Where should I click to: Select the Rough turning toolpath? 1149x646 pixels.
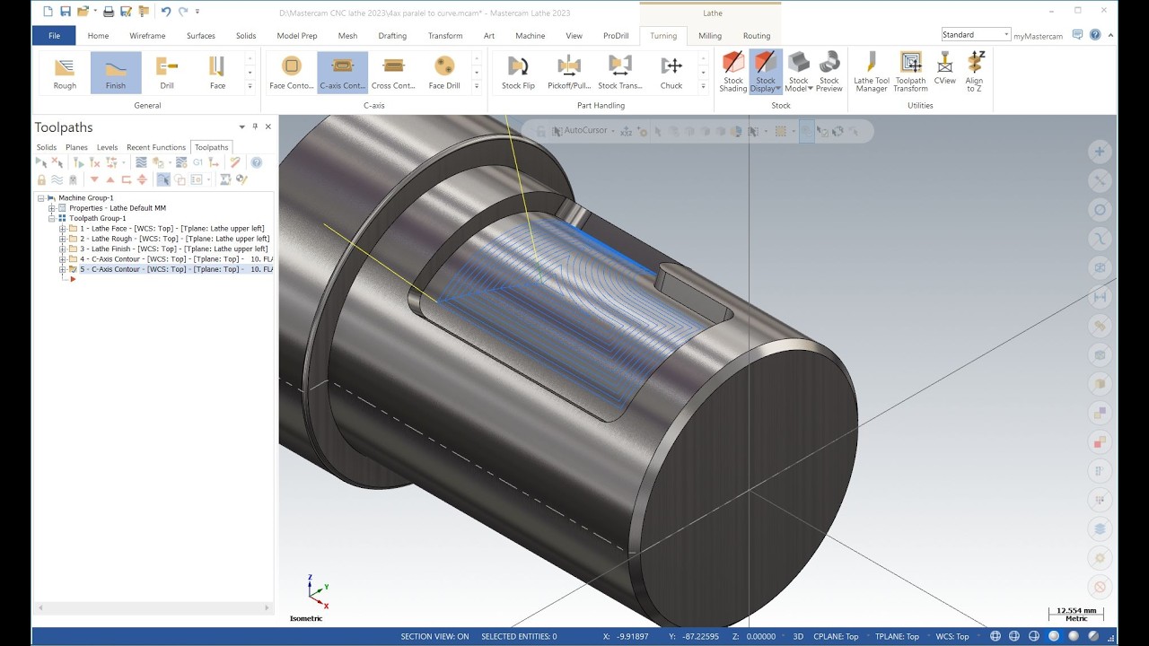[65, 72]
